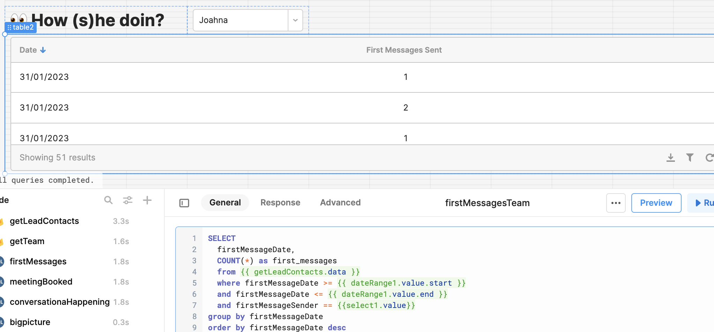Click the Preview button
Screen dimensions: 714x332
(x=656, y=203)
